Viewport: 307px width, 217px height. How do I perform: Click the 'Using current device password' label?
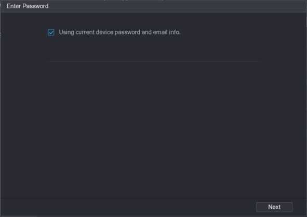[119, 32]
